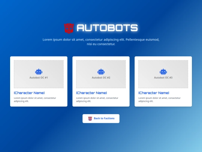This screenshot has height=152, width=202.
Task: Click the second card's Lorem ipsum description
Action: point(97,99)
